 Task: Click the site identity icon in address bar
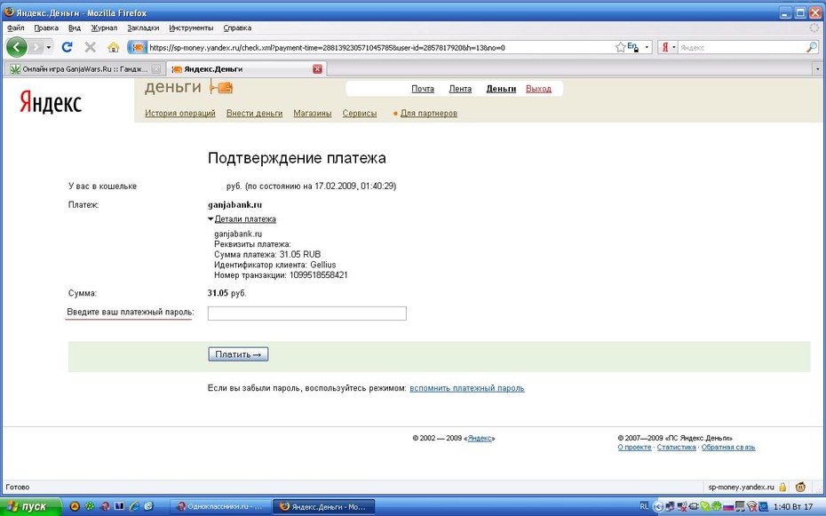[x=137, y=47]
